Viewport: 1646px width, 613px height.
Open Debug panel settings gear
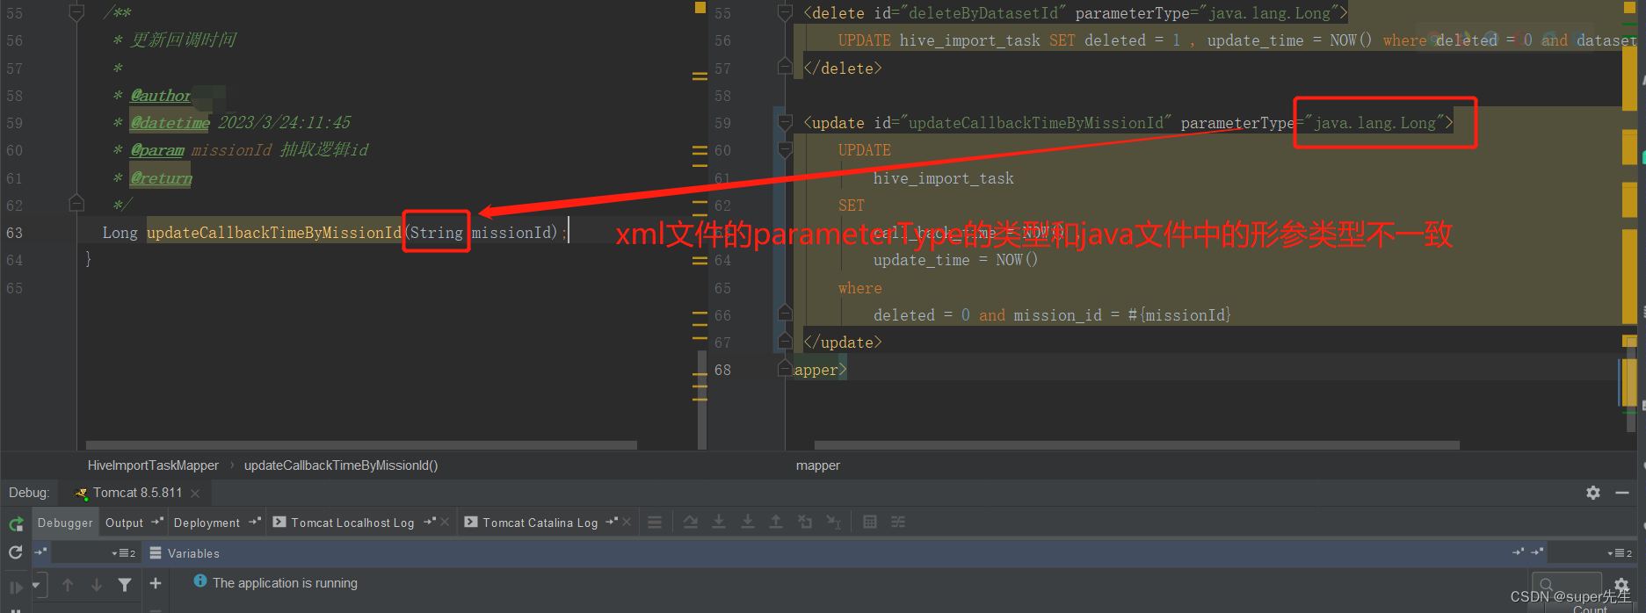point(1593,493)
